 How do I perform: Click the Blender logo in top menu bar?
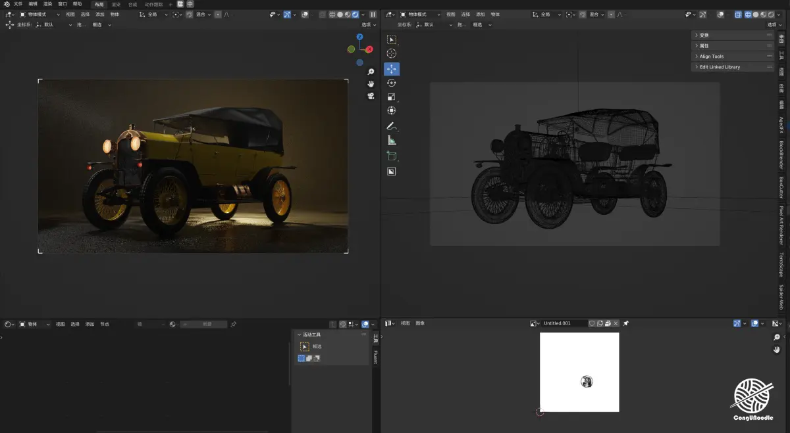(6, 4)
